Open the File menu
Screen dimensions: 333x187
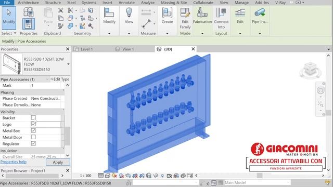(7, 3)
